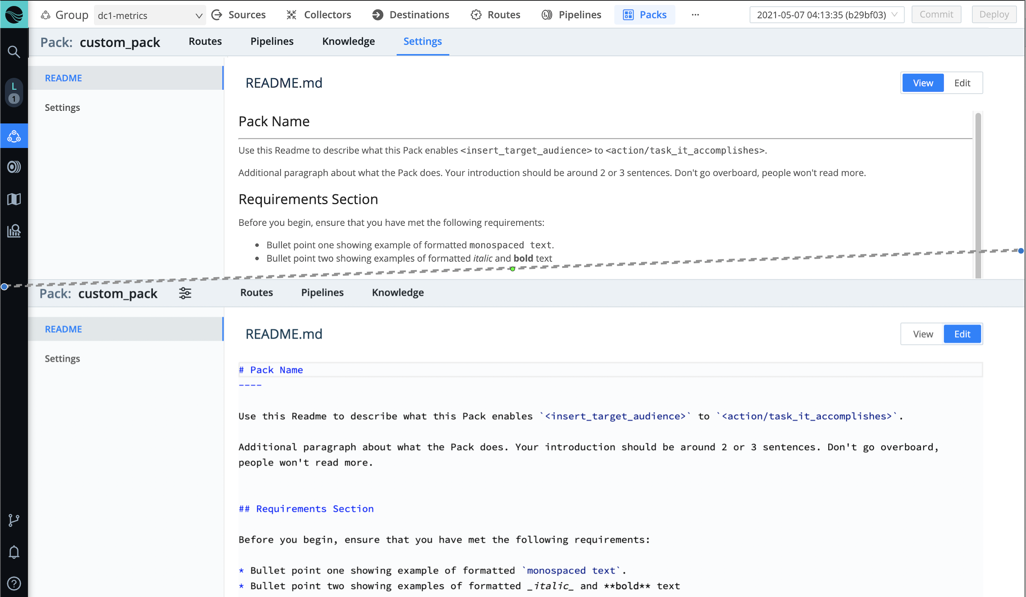
Task: Open the notifications bell icon
Action: (14, 552)
